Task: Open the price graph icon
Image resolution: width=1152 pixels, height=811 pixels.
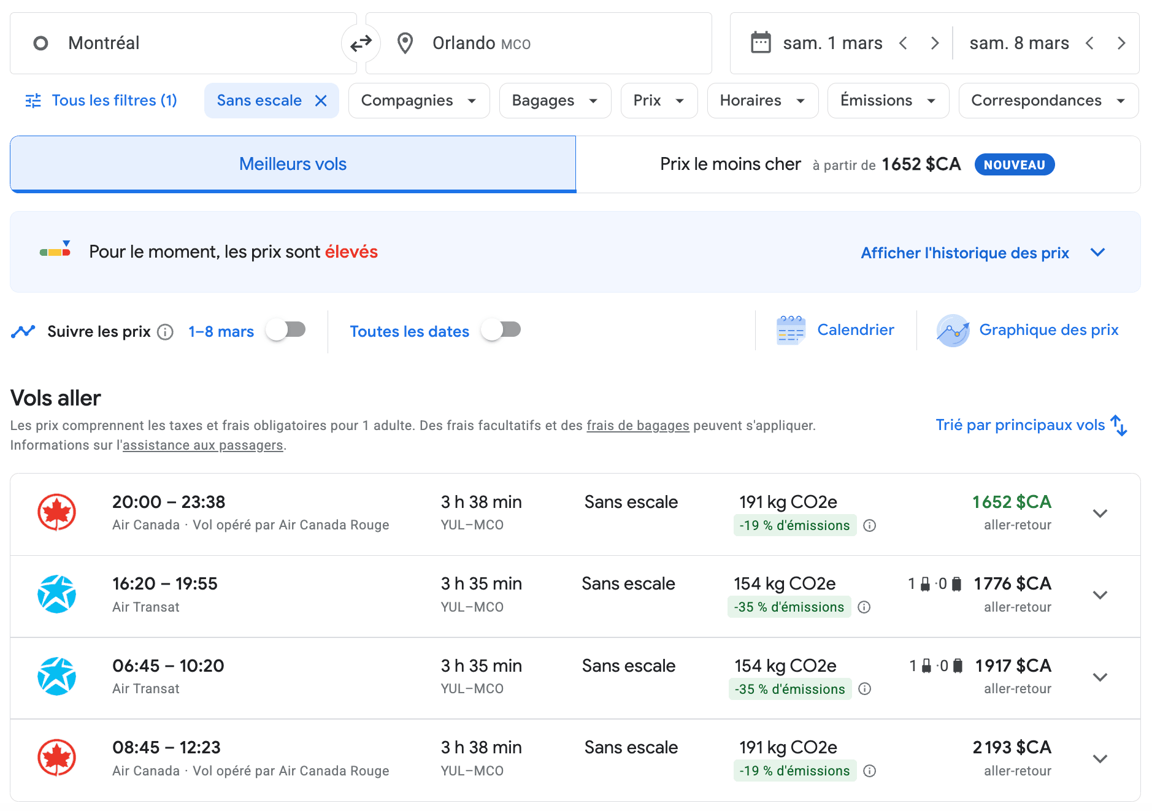Action: pyautogui.click(x=953, y=331)
